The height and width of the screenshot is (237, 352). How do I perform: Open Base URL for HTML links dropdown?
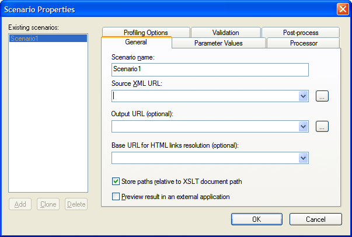point(303,158)
